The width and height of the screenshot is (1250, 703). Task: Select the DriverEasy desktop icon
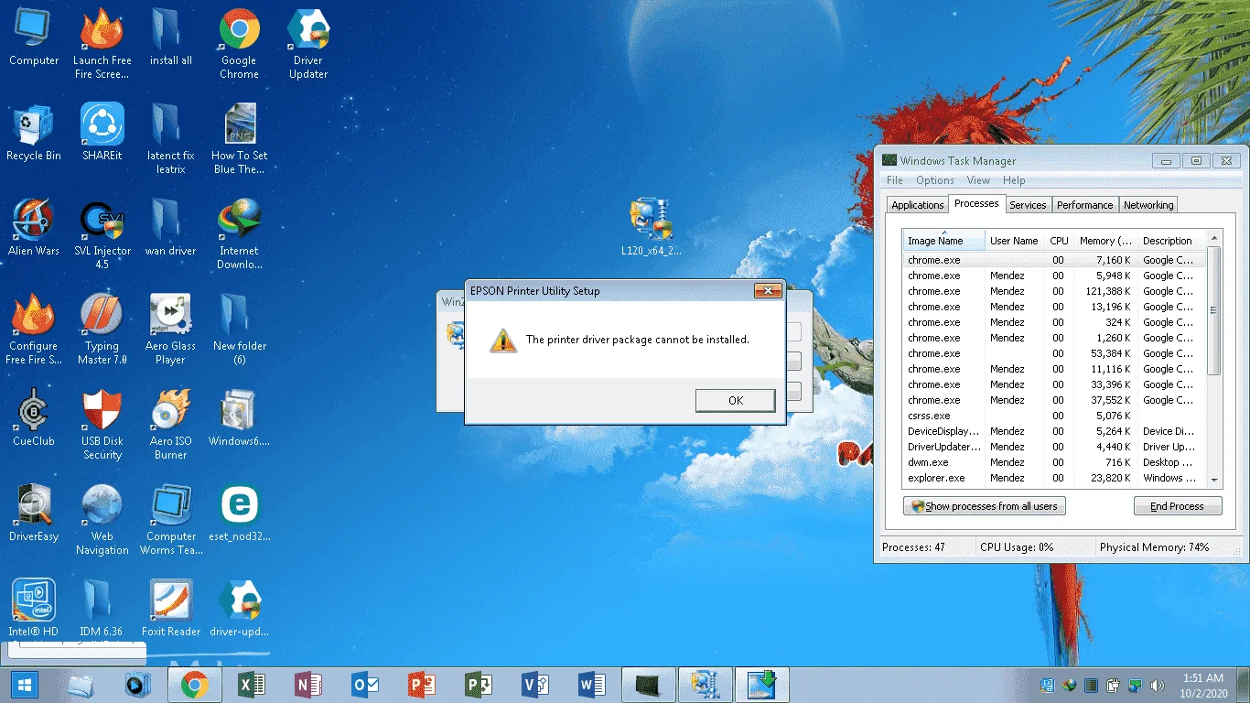pos(34,514)
